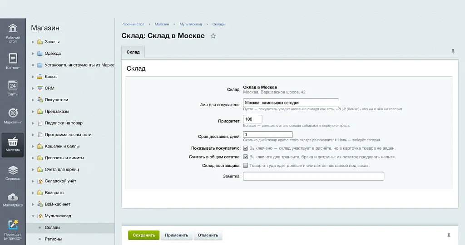This screenshot has width=465, height=245.
Task: Go to the Сайты calendar icon
Action: pyautogui.click(x=13, y=85)
